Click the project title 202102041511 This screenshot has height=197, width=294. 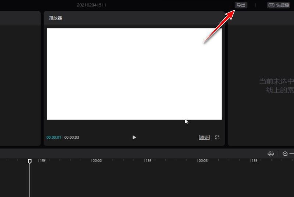92,5
